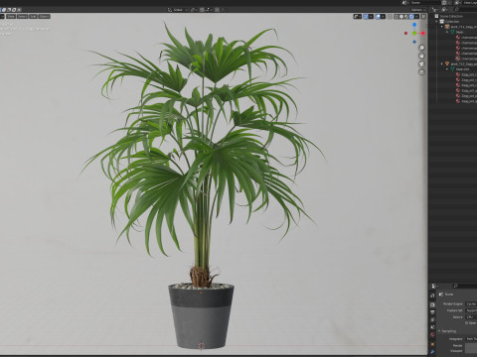Open the Add menu in viewport header
The image size is (477, 357).
click(33, 16)
